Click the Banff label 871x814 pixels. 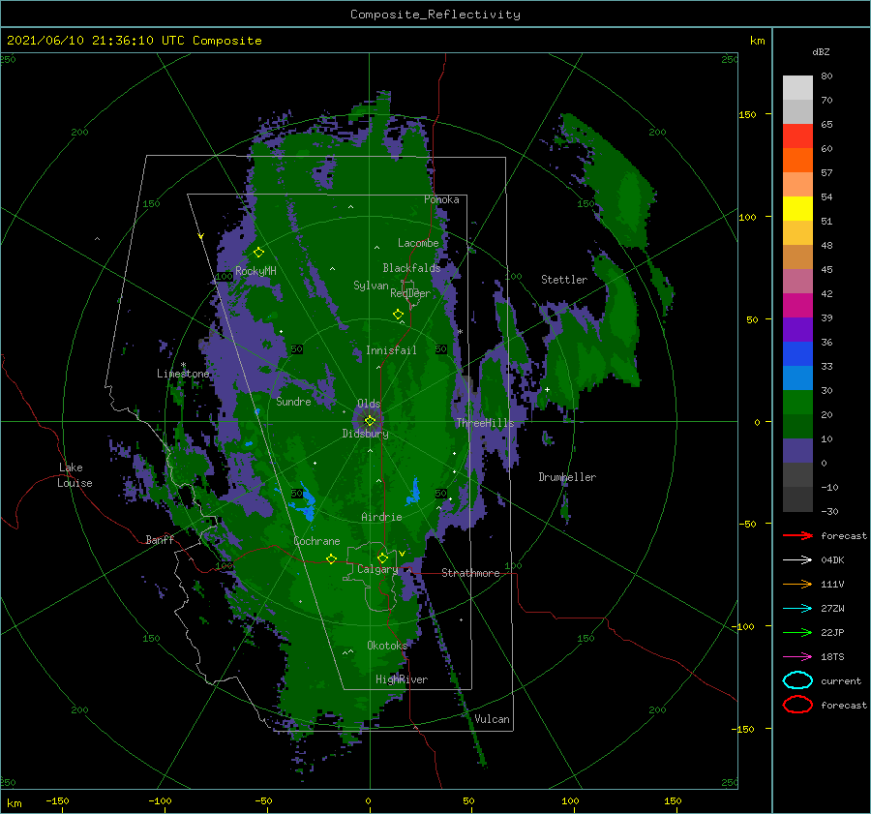tap(160, 540)
